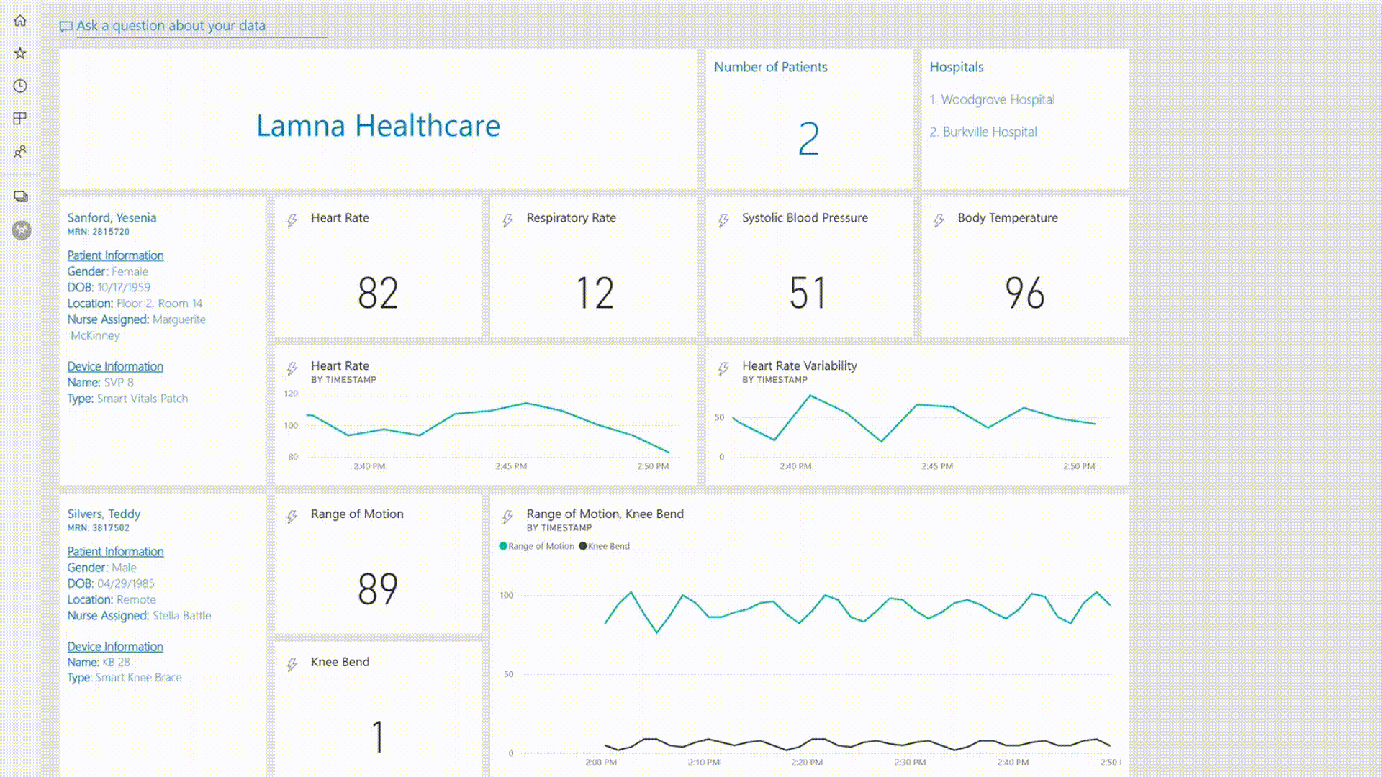Image resolution: width=1382 pixels, height=777 pixels.
Task: Click patient name Silvers, Teddy
Action: point(104,514)
